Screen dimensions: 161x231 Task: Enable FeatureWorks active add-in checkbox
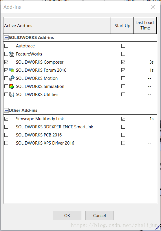[6, 54]
